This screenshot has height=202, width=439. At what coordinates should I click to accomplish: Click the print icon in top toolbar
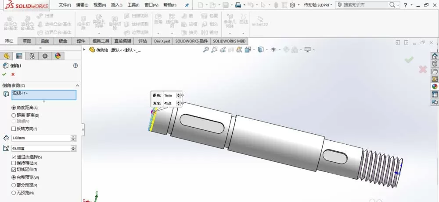click(x=238, y=5)
